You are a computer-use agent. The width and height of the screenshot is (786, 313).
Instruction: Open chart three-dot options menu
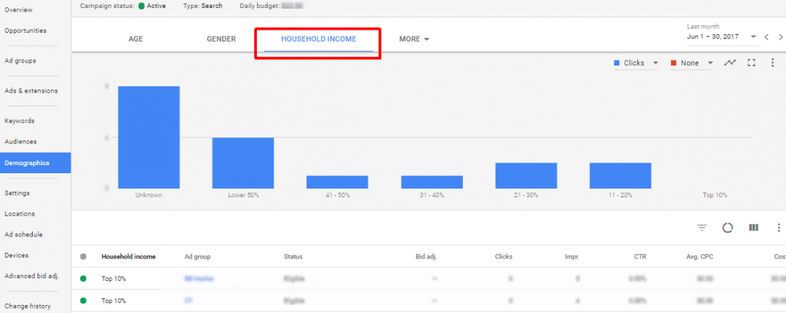coord(772,63)
